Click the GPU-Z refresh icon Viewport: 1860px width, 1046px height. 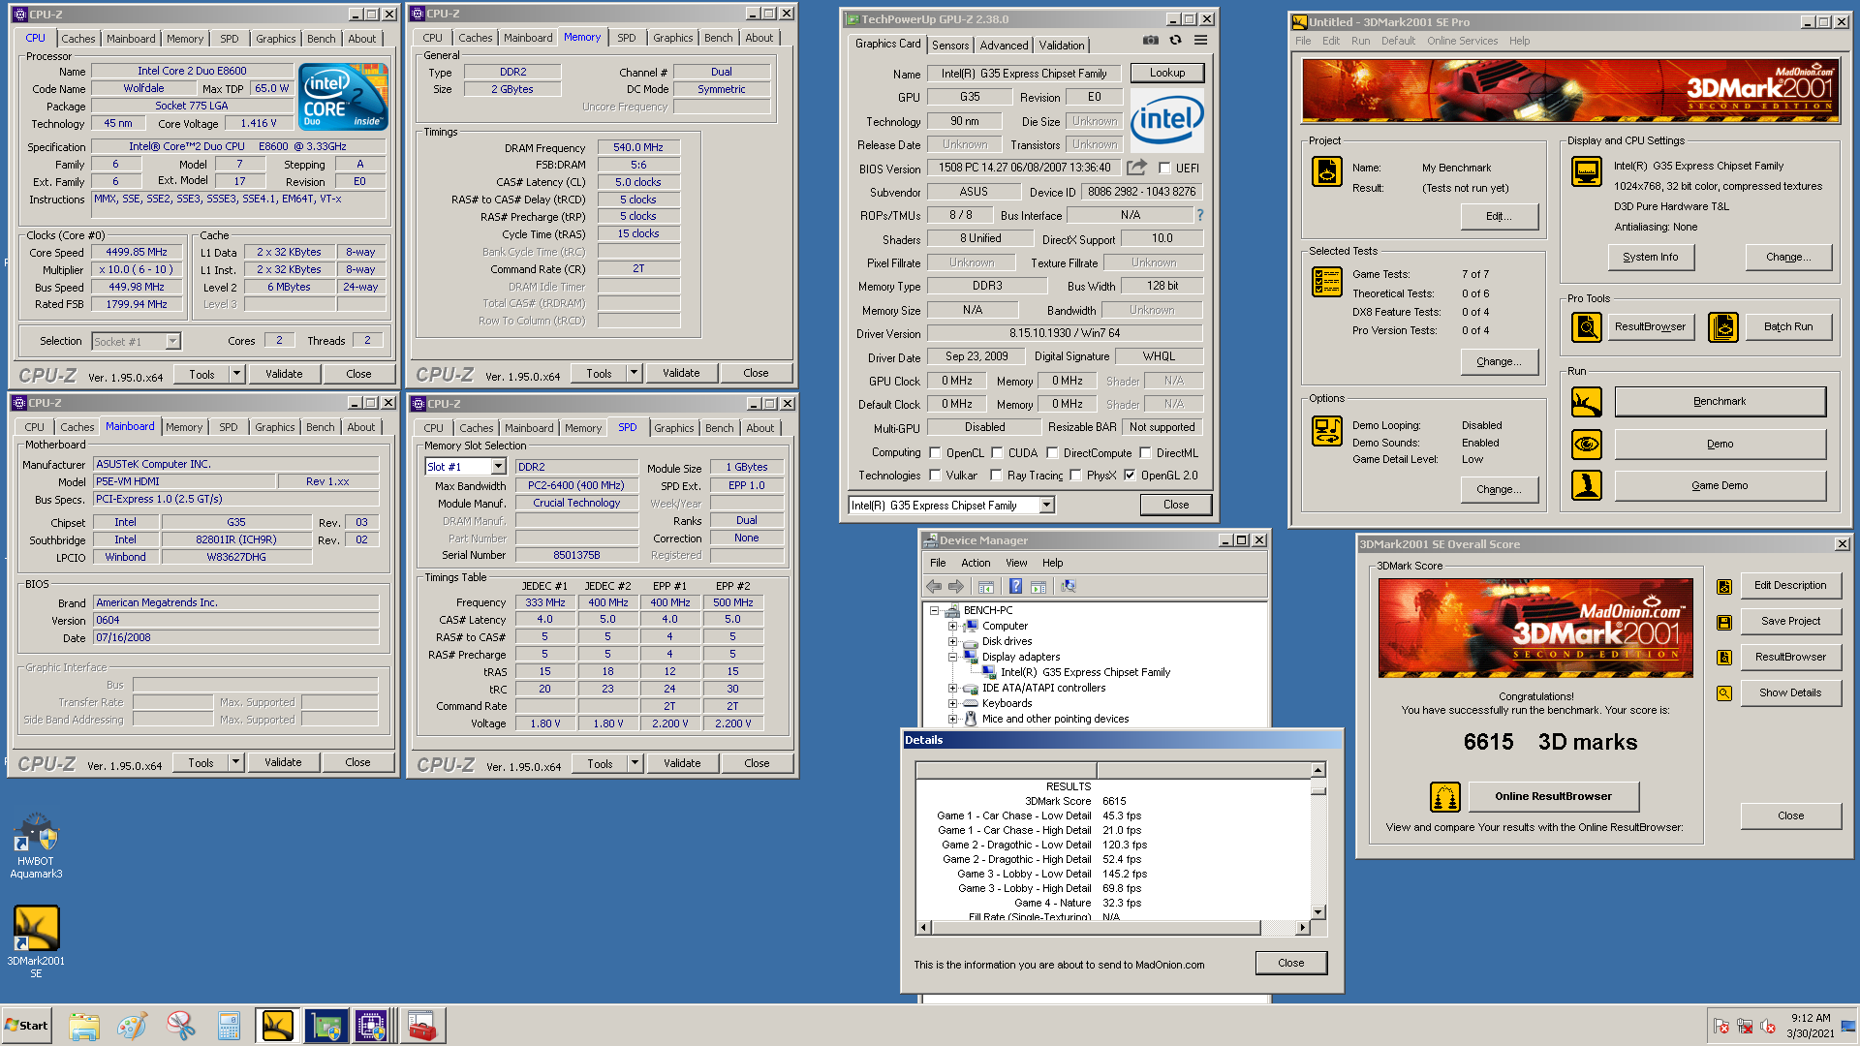click(x=1175, y=41)
